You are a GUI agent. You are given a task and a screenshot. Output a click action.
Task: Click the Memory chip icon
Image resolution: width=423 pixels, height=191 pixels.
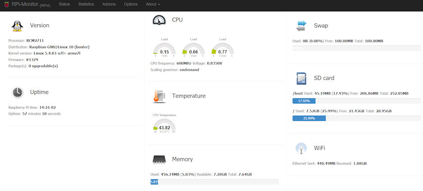click(160, 159)
